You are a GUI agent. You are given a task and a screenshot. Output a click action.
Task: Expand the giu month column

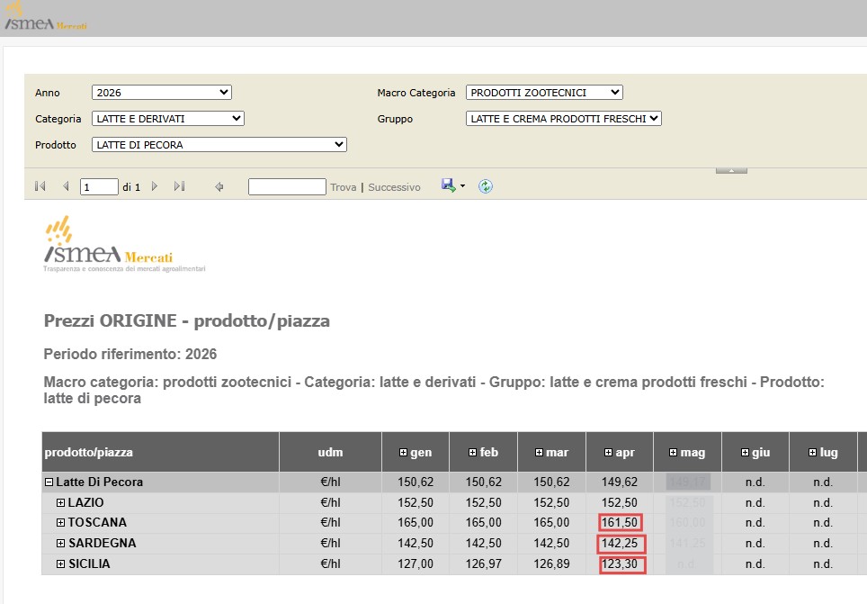point(745,452)
